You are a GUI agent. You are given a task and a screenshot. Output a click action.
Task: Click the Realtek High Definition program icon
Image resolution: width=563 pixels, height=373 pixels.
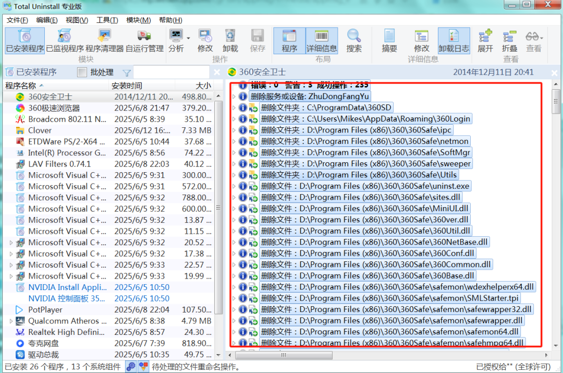point(20,332)
